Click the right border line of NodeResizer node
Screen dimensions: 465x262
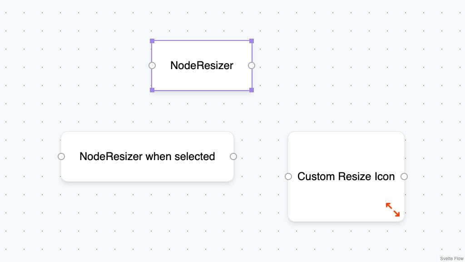click(252, 78)
